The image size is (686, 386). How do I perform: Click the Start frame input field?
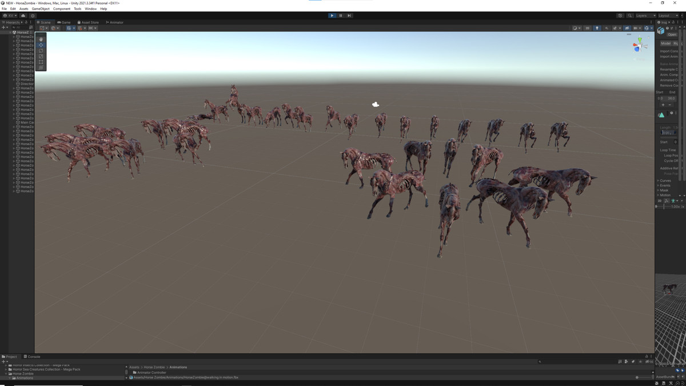pos(676,142)
